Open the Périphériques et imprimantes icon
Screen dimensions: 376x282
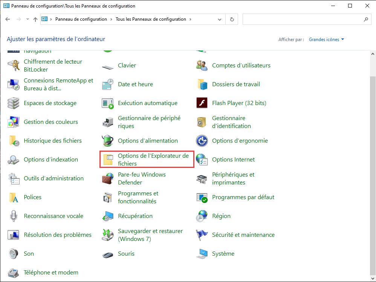click(x=202, y=179)
